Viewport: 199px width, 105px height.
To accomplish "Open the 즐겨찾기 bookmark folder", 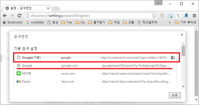I will pyautogui.click(x=97, y=22).
